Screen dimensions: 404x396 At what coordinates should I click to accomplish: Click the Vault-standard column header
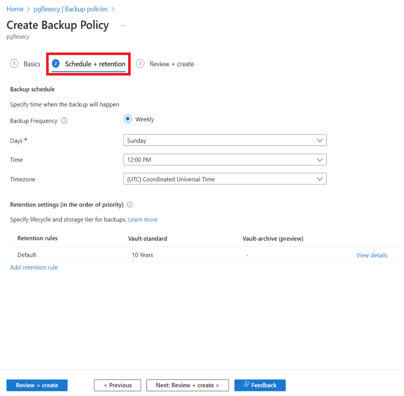[148, 239]
